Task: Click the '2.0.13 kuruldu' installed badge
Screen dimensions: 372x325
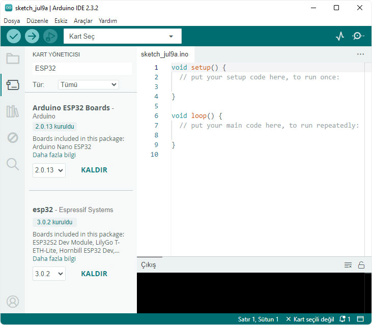Action: click(54, 127)
